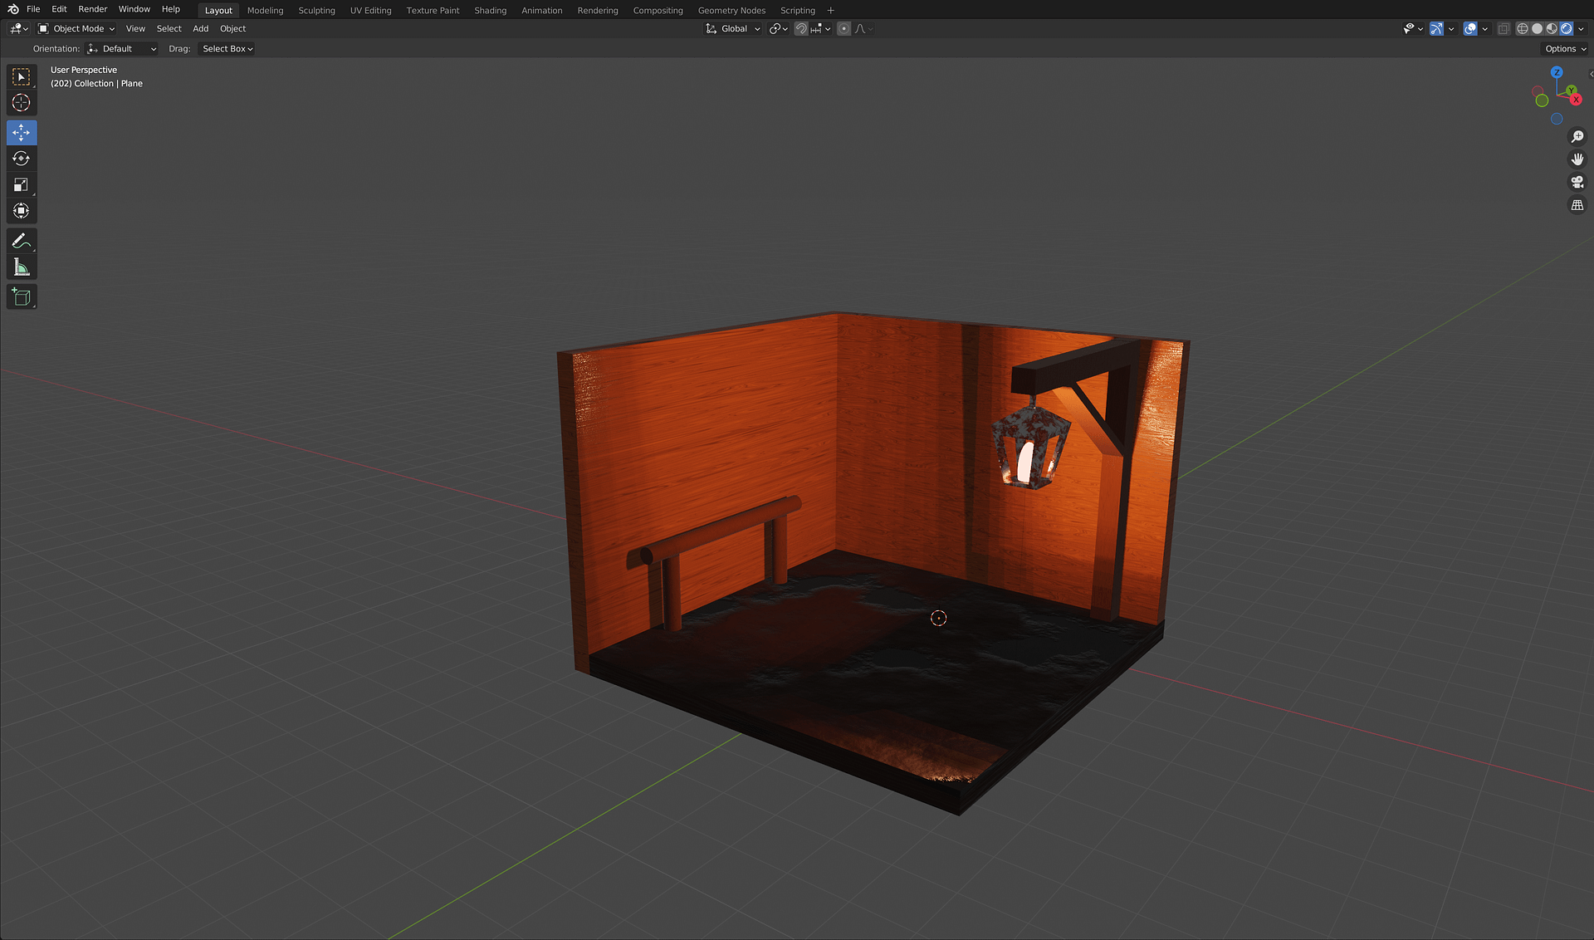Screen dimensions: 1594x940
Task: Activate the 3D Cursor tool
Action: point(22,103)
